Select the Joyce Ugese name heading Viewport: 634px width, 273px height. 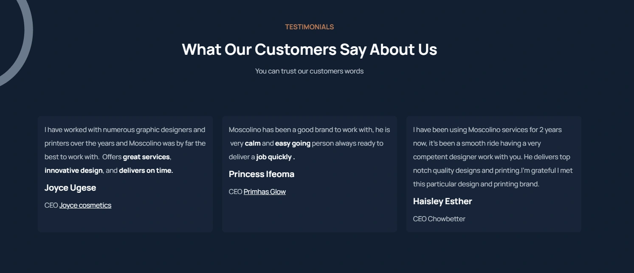(x=70, y=188)
